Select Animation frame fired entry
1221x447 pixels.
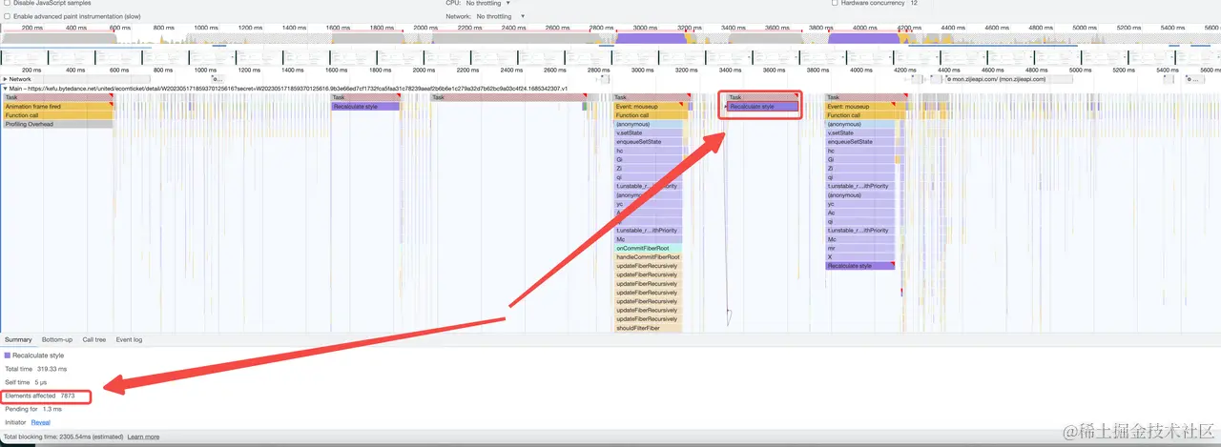tap(57, 107)
